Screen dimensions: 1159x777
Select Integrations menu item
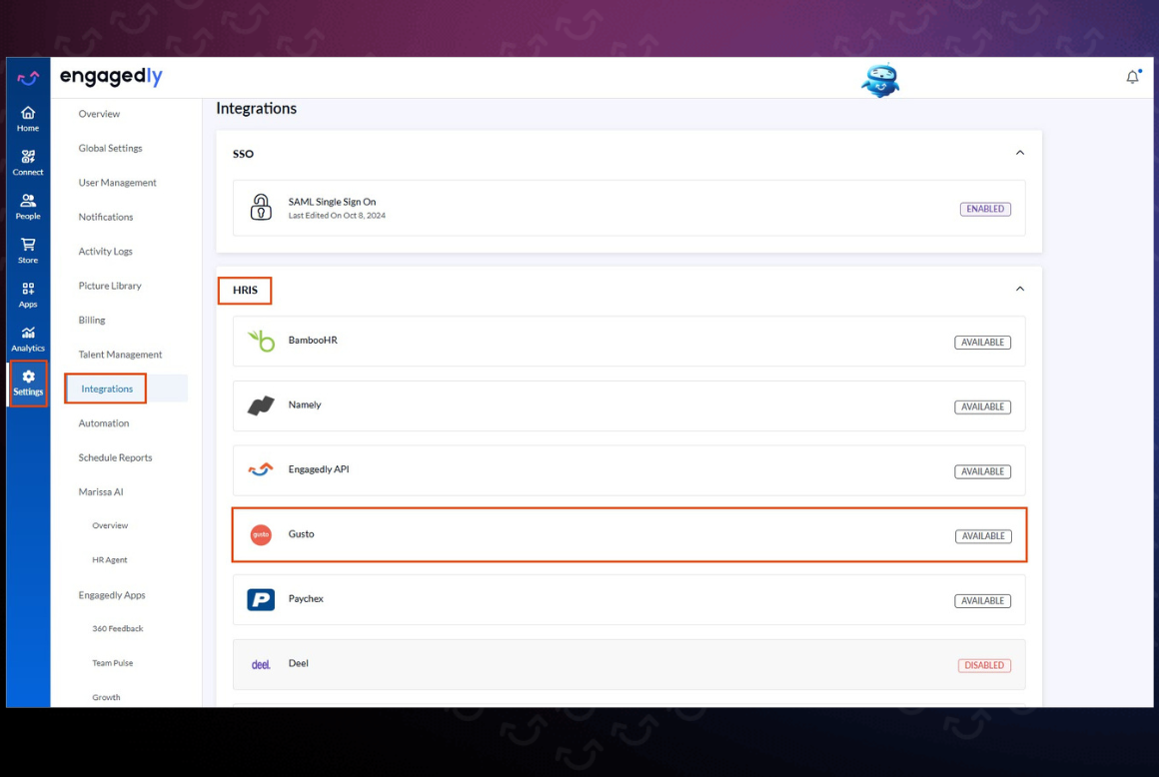(107, 388)
